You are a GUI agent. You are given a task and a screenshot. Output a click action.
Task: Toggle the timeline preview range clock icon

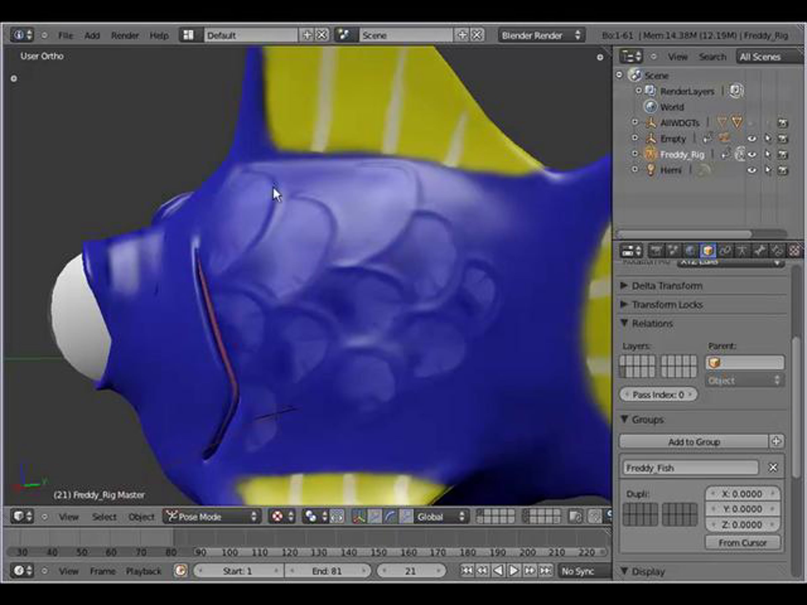[x=181, y=571]
